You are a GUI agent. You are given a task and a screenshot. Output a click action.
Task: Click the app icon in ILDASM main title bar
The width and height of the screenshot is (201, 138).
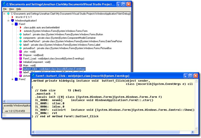[4, 4]
